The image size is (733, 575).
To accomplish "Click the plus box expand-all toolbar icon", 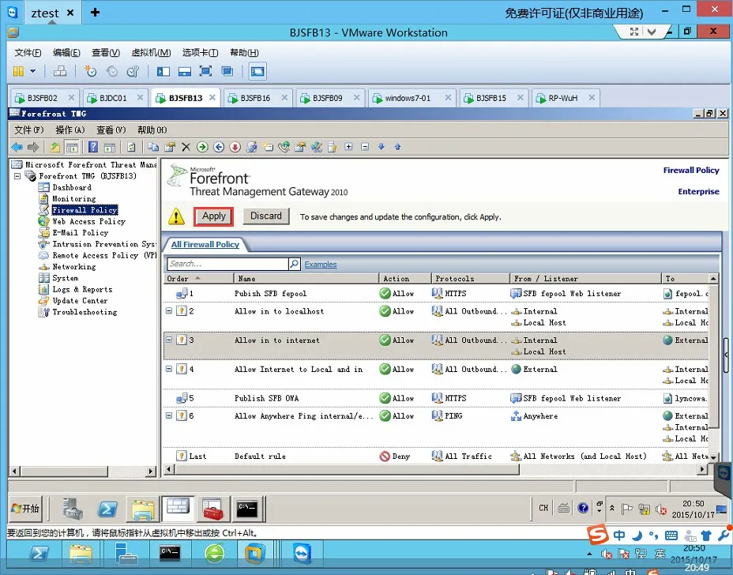I will (349, 147).
